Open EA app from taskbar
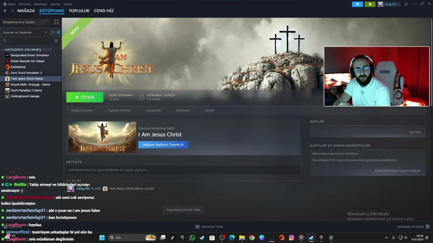The height and width of the screenshot is (243, 433). (281, 238)
